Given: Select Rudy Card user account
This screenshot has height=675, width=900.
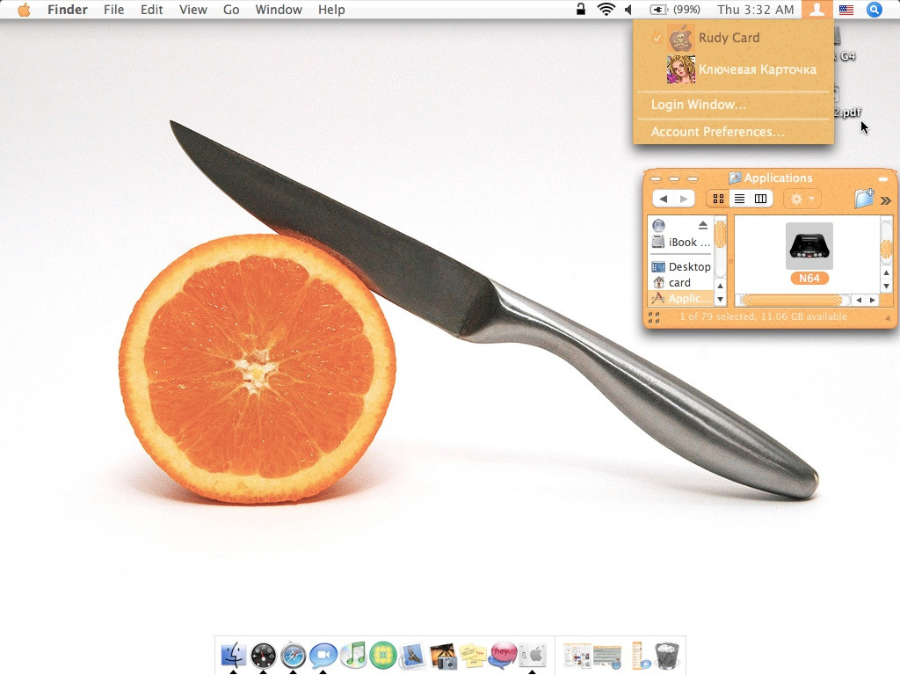Looking at the screenshot, I should (x=733, y=38).
